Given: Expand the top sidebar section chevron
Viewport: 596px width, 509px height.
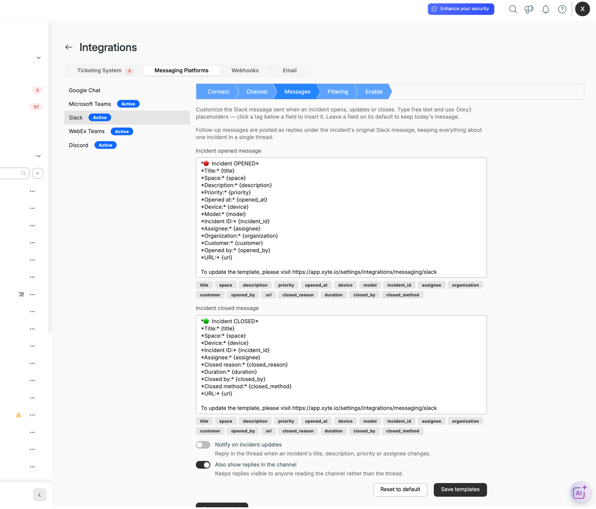Looking at the screenshot, I should (x=39, y=58).
